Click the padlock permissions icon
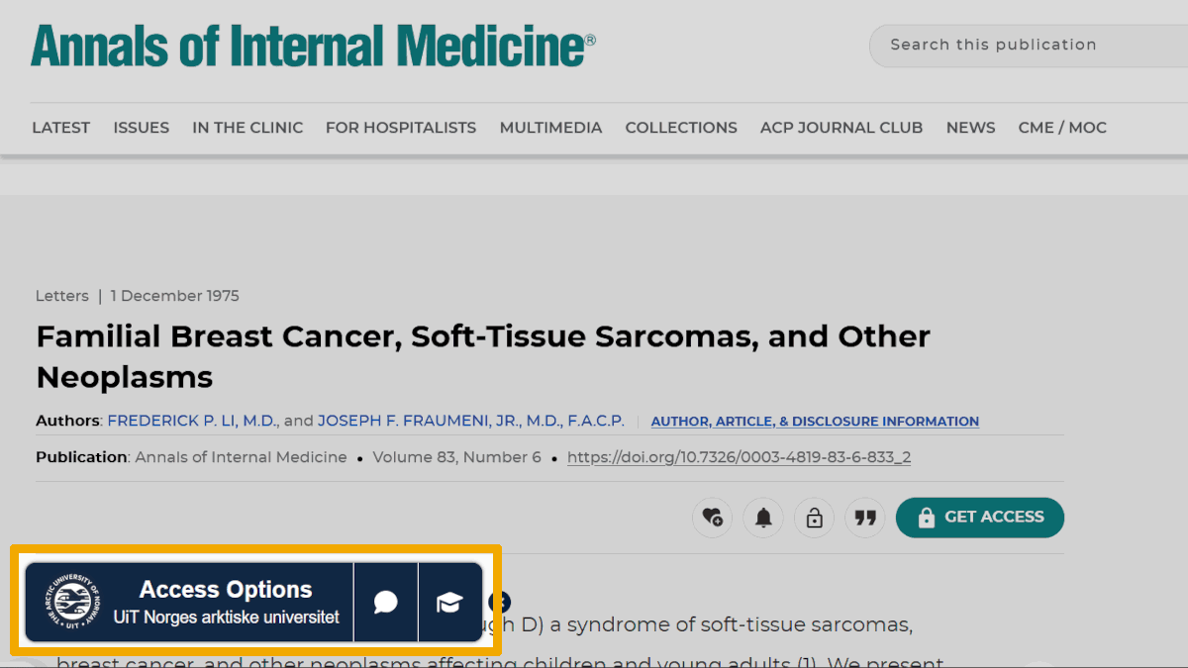This screenshot has height=668, width=1188. tap(815, 518)
